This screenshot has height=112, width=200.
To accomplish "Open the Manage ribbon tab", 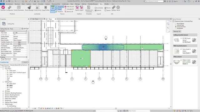I will pyautogui.click(x=77, y=4).
